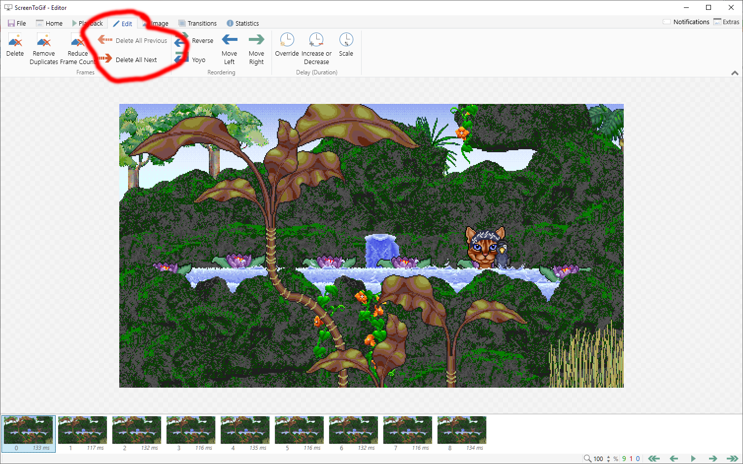Click the play button in status bar
The width and height of the screenshot is (743, 464).
point(693,459)
